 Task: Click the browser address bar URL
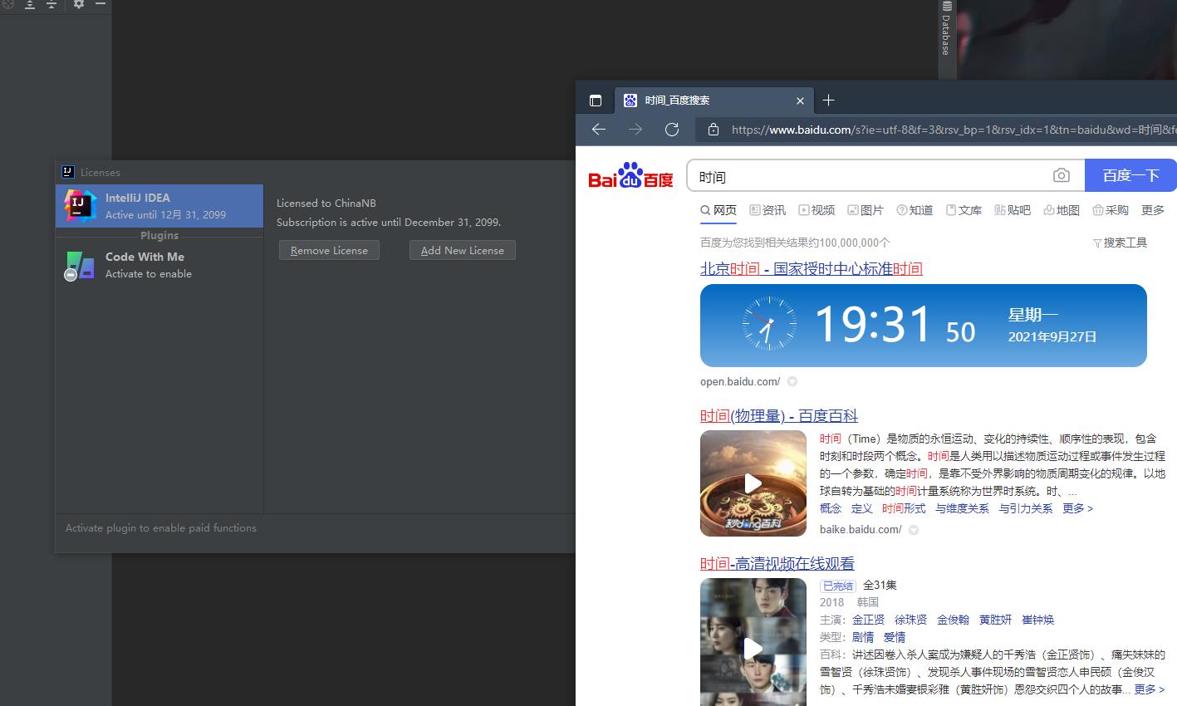pyautogui.click(x=954, y=130)
